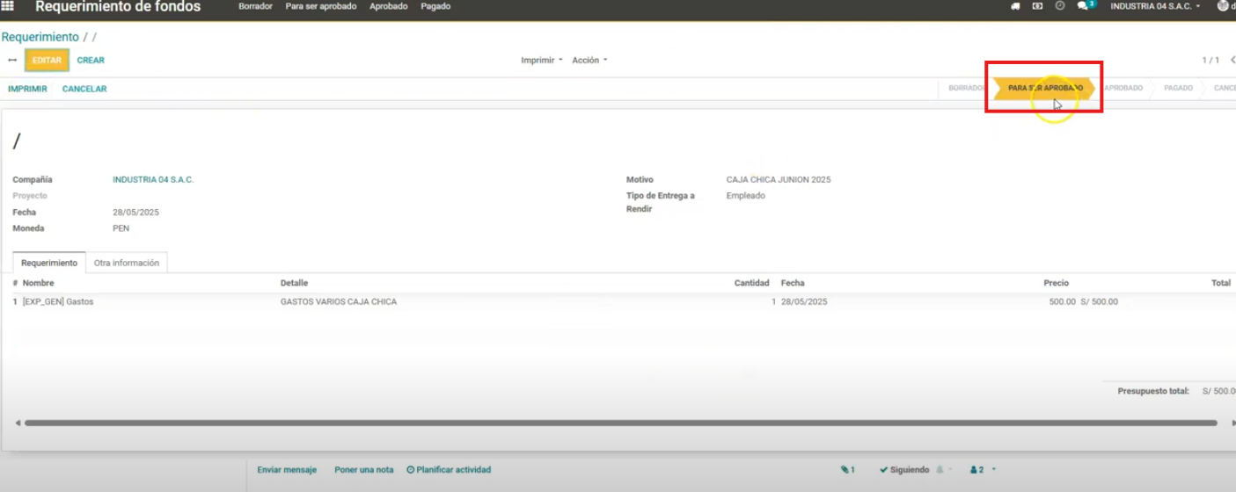The height and width of the screenshot is (492, 1236).
Task: Open the Aprobado menu in top bar
Action: [388, 6]
